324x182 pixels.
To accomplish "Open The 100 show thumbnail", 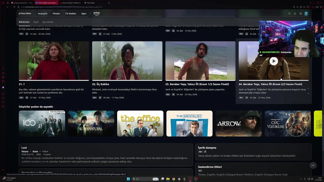I will click(x=42, y=123).
